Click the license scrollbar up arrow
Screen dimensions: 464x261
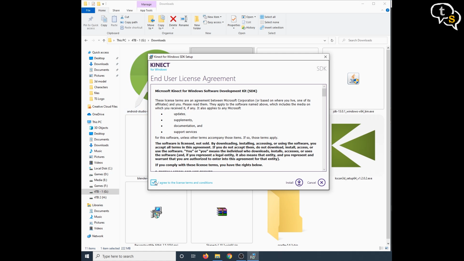click(x=324, y=87)
